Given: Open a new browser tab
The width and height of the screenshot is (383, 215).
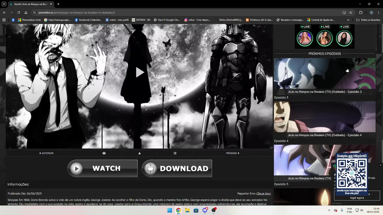Looking at the screenshot, I should [58, 4].
